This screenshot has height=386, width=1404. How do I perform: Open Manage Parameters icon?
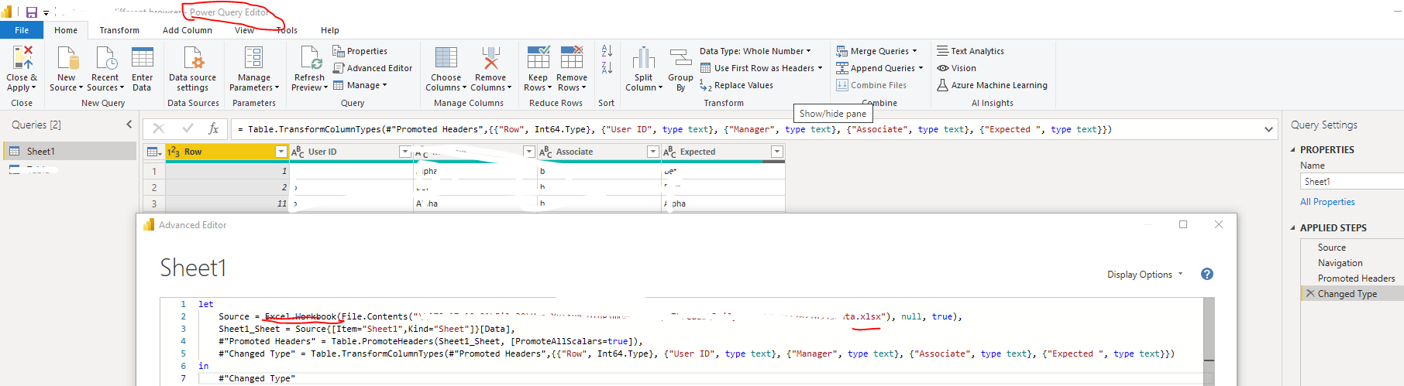pos(254,58)
